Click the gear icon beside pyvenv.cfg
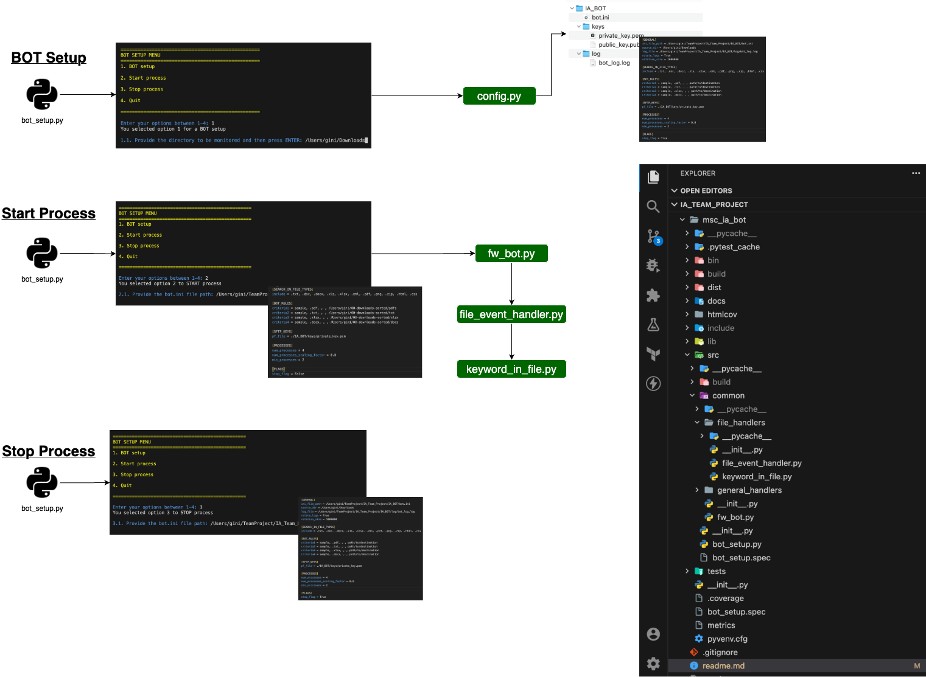 699,639
